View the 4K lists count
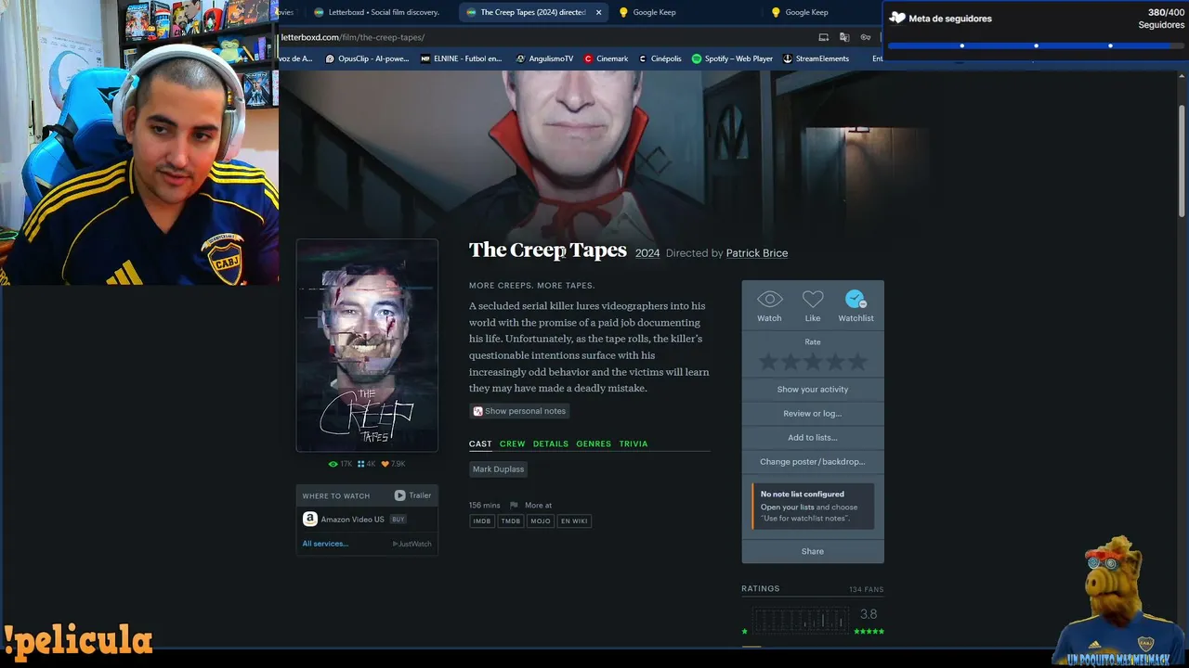The height and width of the screenshot is (668, 1189). [367, 464]
